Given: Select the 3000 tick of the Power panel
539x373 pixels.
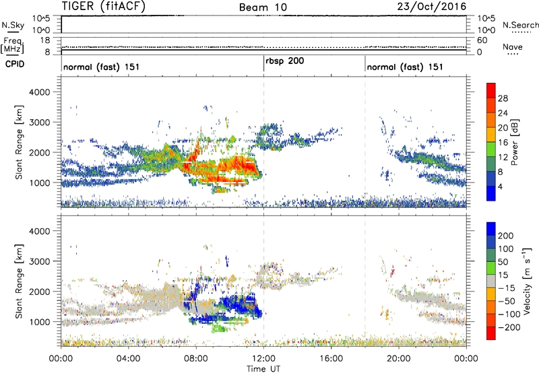Looking at the screenshot, I should pos(39,123).
